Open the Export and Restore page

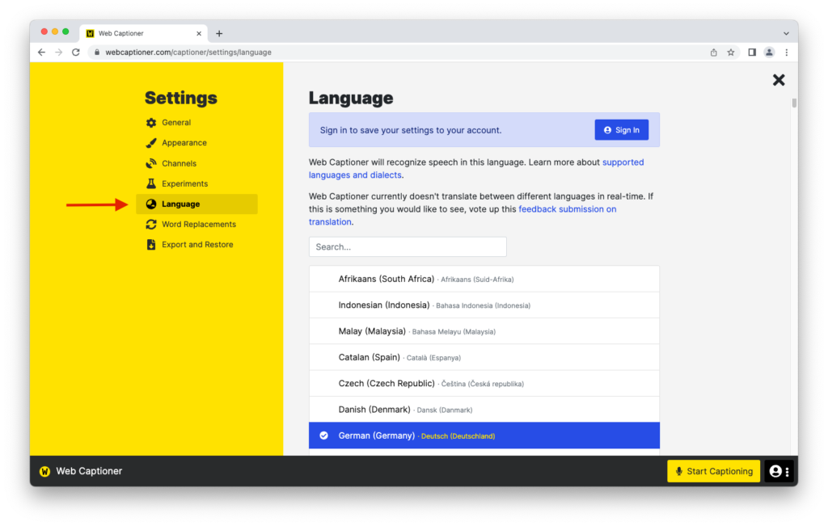[197, 245]
